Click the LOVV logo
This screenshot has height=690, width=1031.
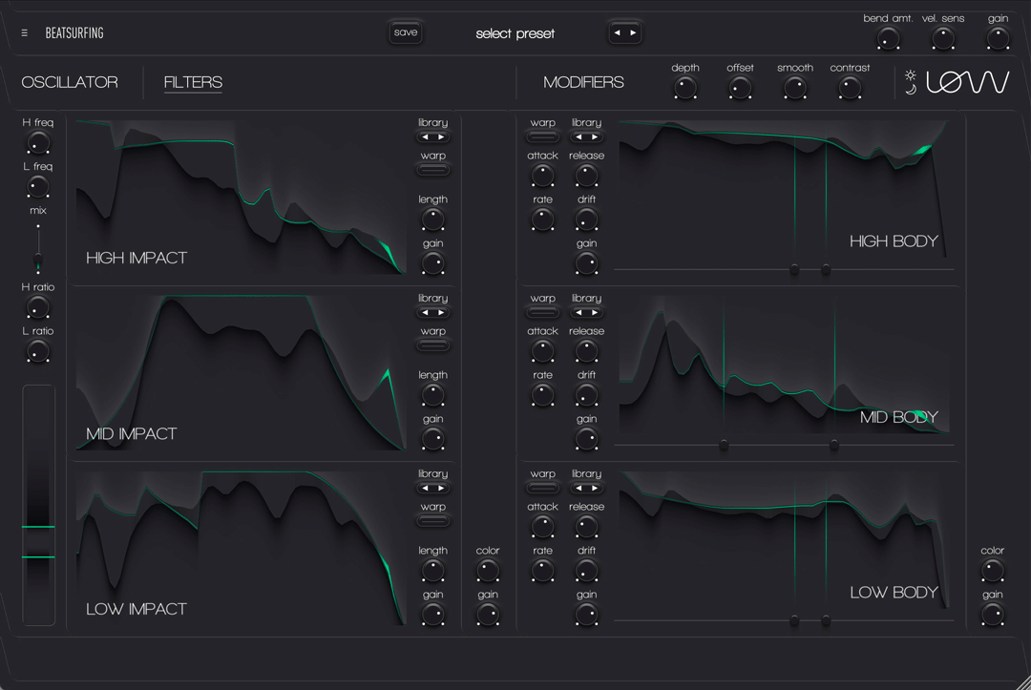969,82
